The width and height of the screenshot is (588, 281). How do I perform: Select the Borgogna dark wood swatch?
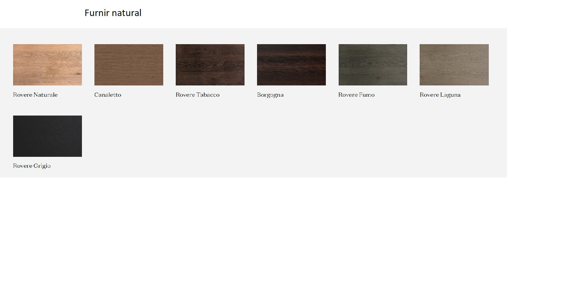coord(291,65)
